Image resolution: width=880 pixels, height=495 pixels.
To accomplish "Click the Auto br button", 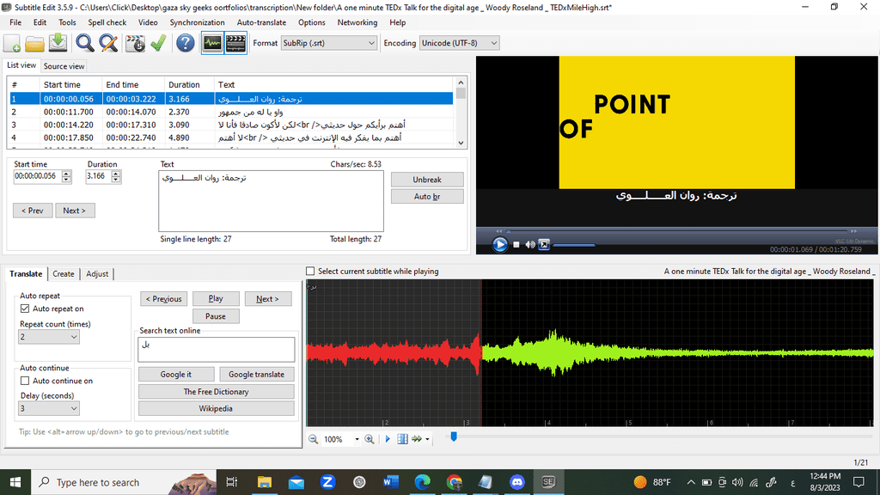I will 427,197.
